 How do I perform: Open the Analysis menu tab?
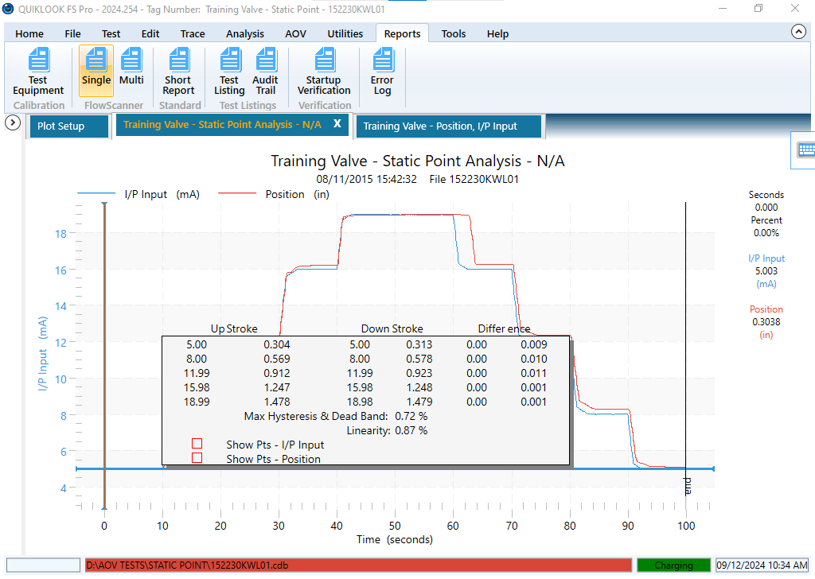[244, 33]
